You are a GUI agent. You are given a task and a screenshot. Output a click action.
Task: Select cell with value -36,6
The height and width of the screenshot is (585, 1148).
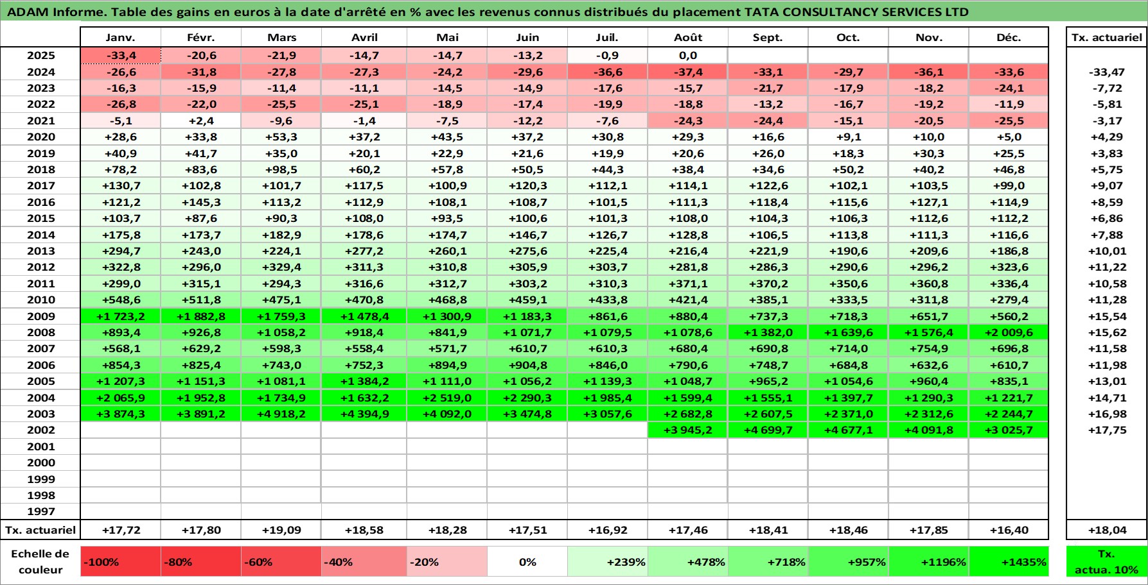point(607,72)
